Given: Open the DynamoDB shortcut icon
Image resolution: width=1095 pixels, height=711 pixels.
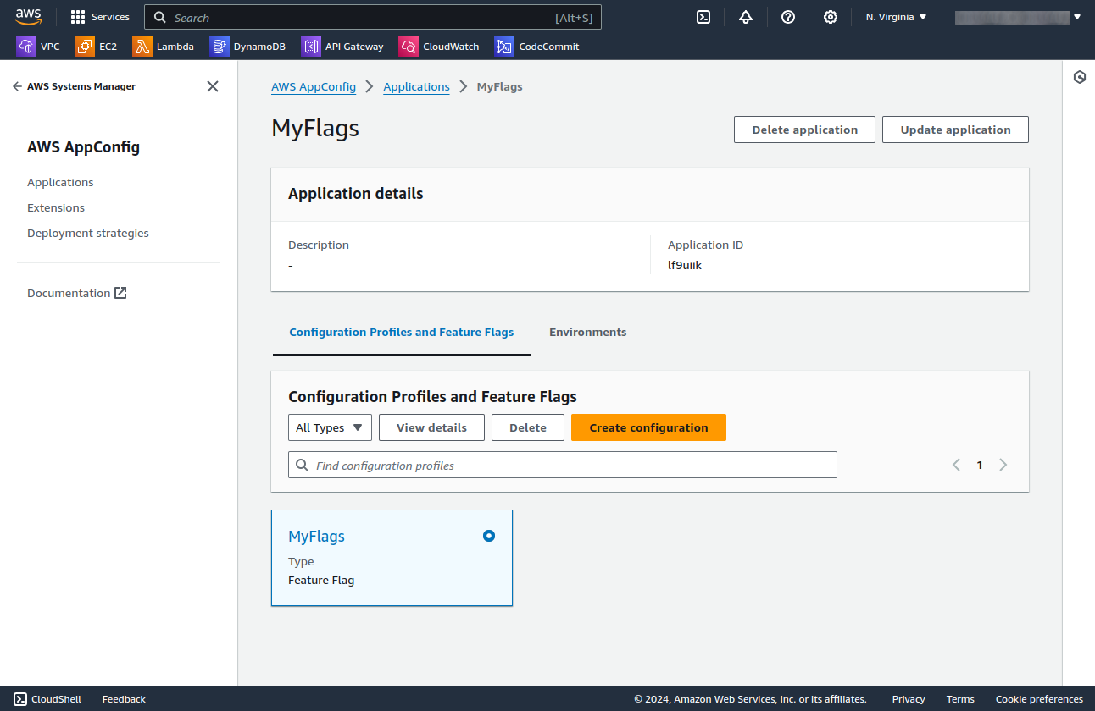Looking at the screenshot, I should (220, 47).
